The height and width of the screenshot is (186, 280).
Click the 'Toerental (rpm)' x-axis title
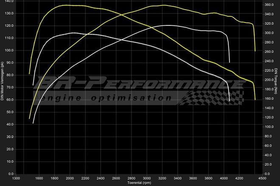coord(140,183)
